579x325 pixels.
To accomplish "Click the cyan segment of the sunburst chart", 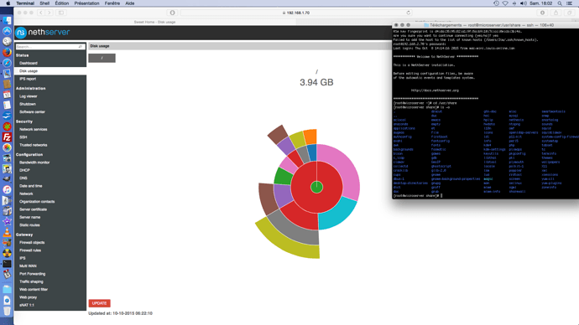I will click(x=338, y=214).
